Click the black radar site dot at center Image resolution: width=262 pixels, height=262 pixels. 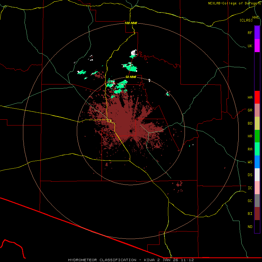(131, 131)
